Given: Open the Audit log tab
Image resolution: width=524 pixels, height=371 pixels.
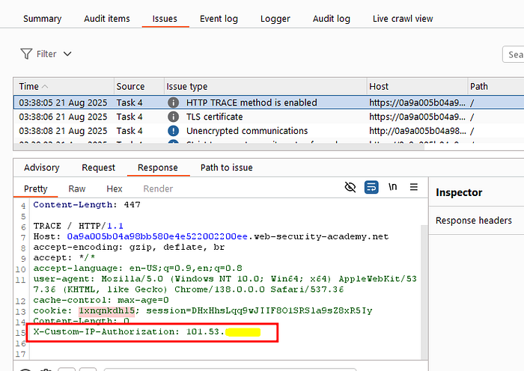Looking at the screenshot, I should 332,19.
